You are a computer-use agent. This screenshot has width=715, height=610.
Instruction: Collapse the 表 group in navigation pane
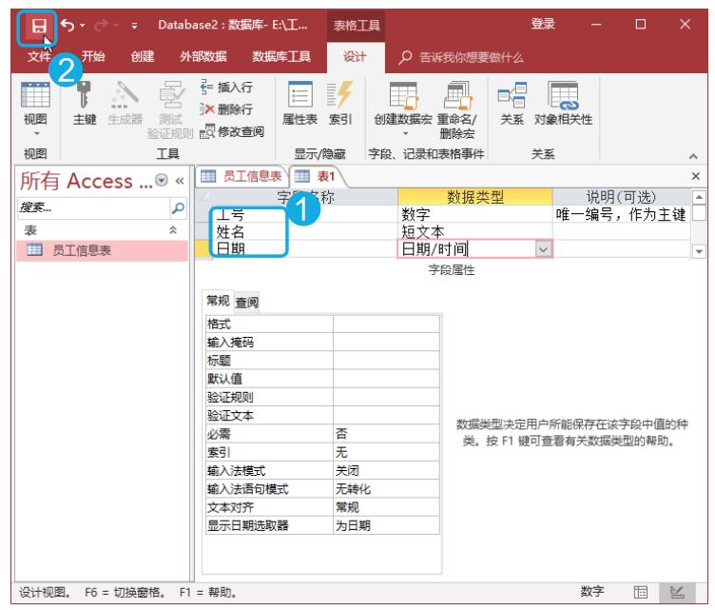pyautogui.click(x=173, y=230)
